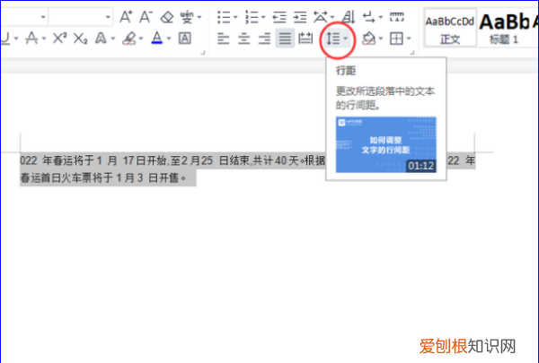Apply numbered list formatting
This screenshot has width=539, height=363.
click(252, 17)
